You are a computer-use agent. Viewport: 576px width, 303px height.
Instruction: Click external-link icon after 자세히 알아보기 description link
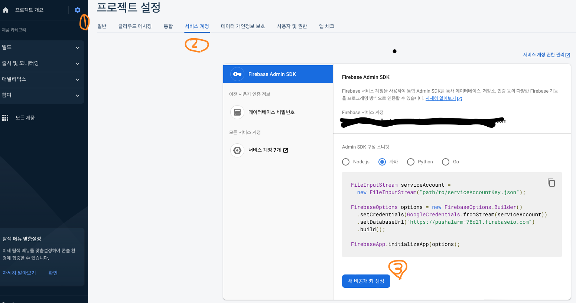click(x=459, y=99)
